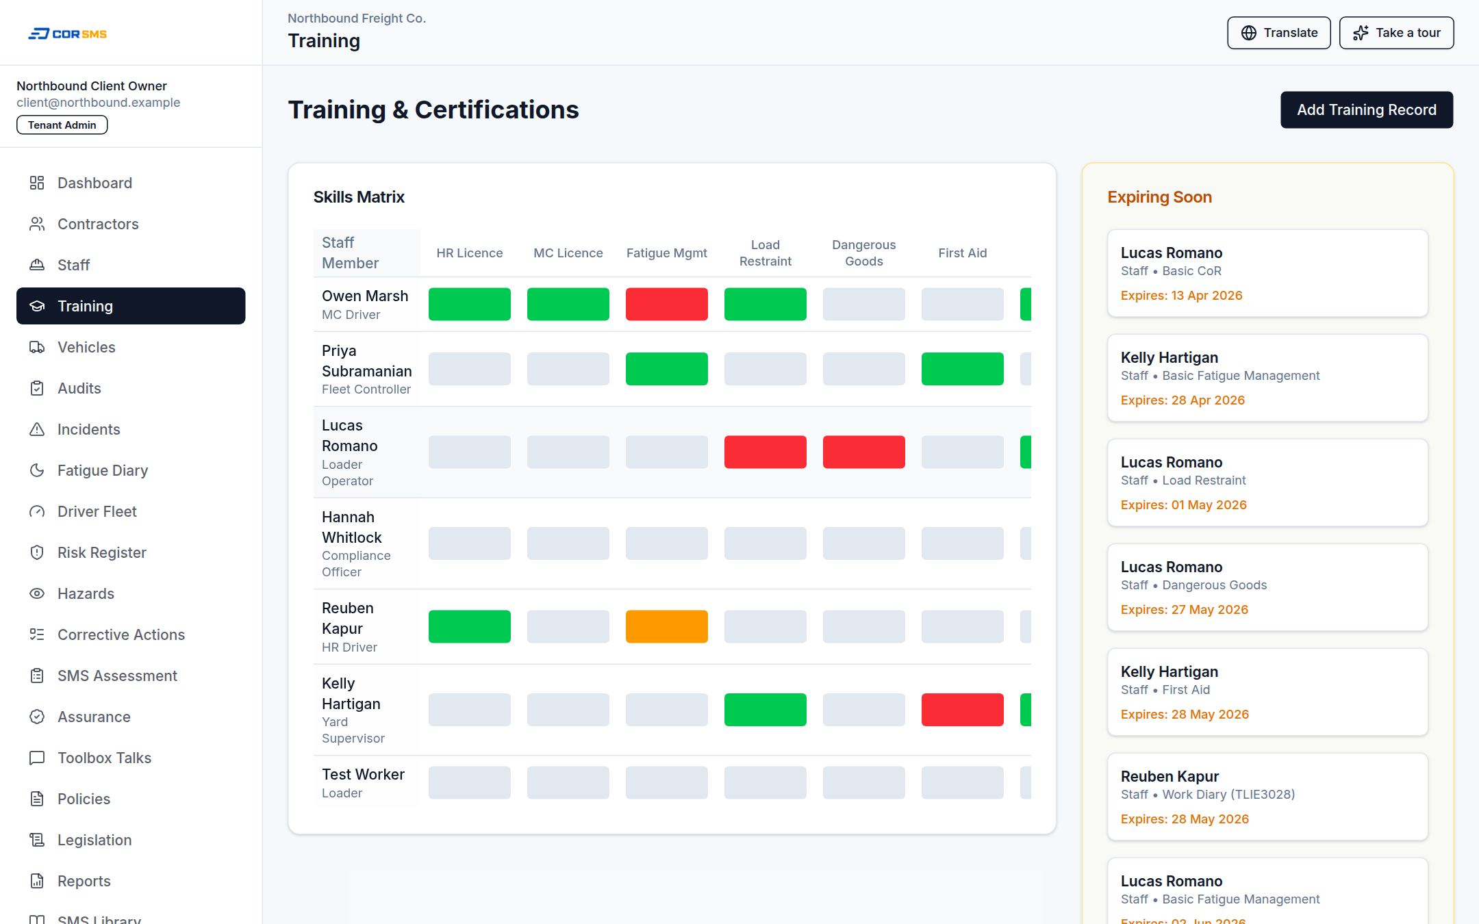Click the Staff hard-hat icon
Screen dimensions: 1479x924
click(37, 265)
